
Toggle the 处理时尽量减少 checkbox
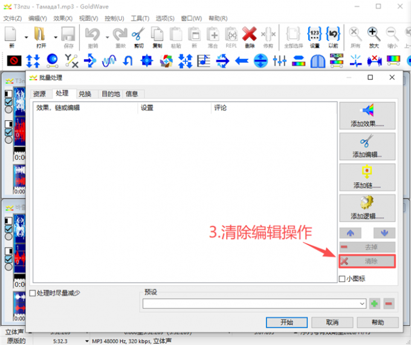[33, 293]
